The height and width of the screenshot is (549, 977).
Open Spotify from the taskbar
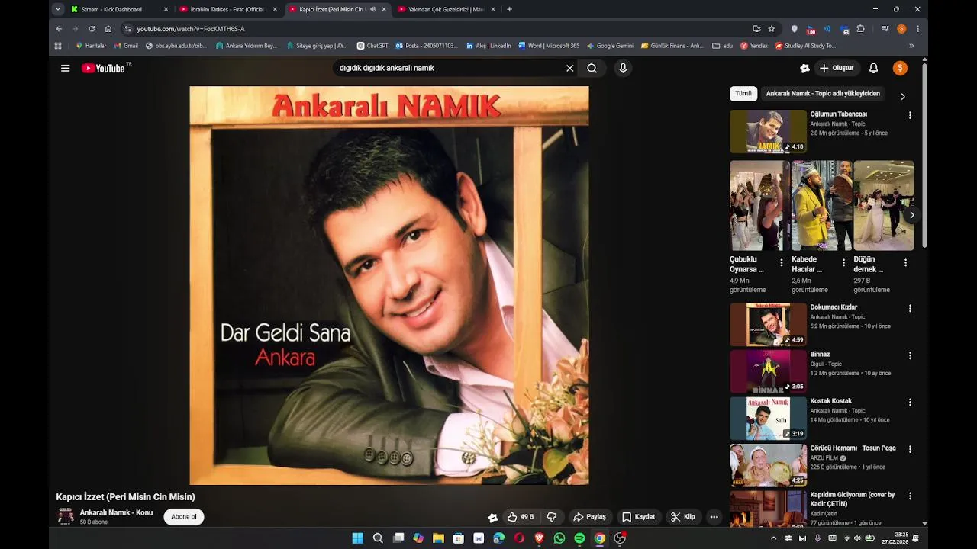pyautogui.click(x=579, y=538)
